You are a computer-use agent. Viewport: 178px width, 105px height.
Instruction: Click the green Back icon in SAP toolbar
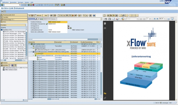pos(29,5)
